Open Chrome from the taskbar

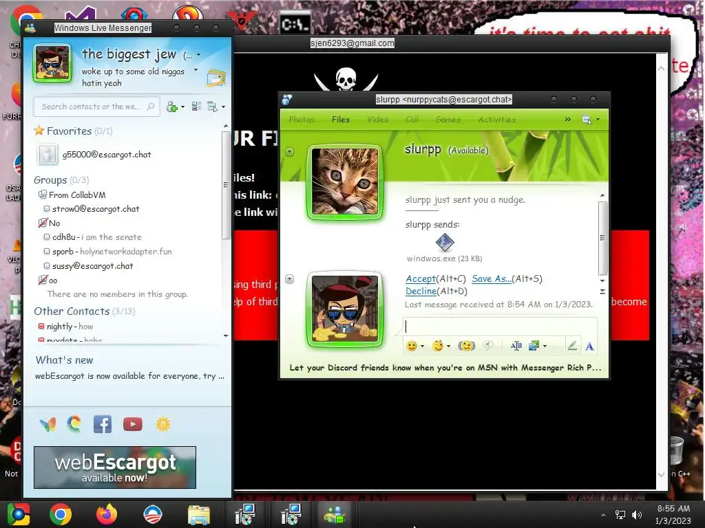point(61,514)
